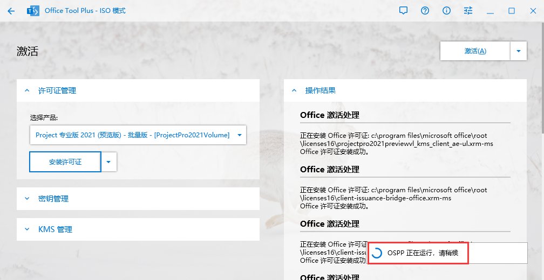
Task: Click the Office Tool Plus logo icon
Action: tap(33, 11)
